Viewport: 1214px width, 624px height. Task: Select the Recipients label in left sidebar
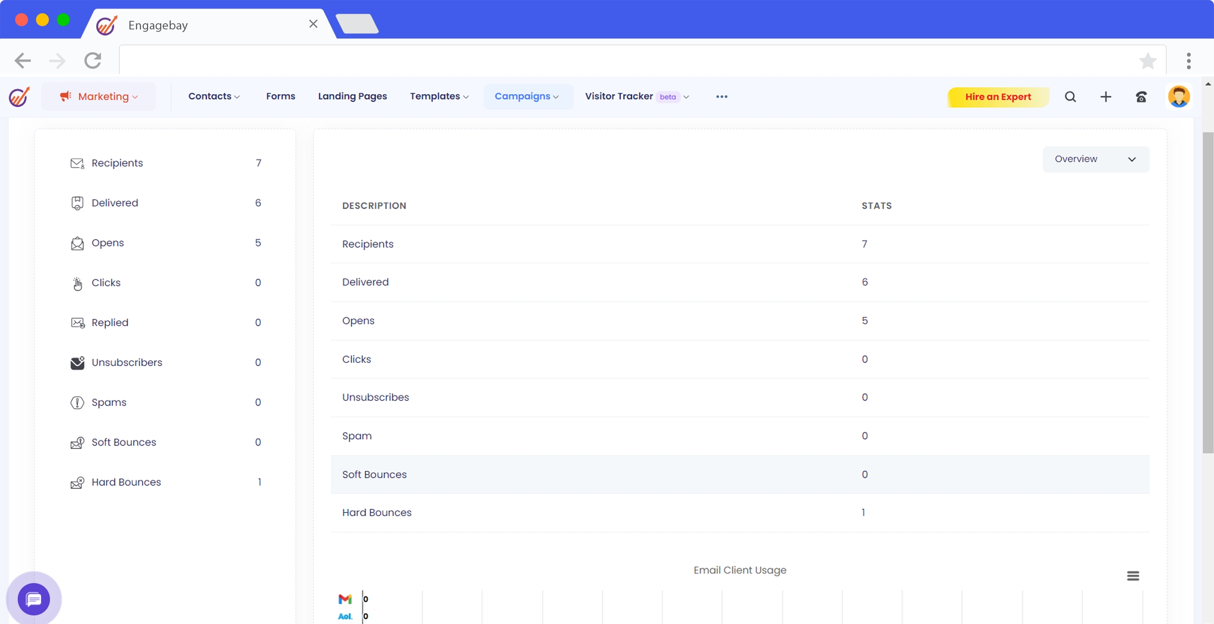(x=117, y=163)
